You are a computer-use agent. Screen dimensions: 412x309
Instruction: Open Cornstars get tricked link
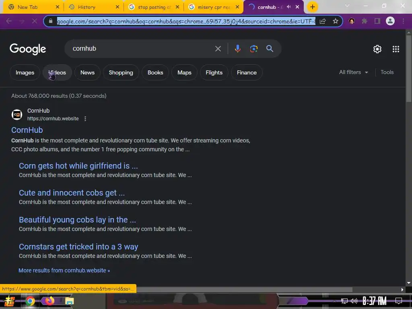[78, 247]
